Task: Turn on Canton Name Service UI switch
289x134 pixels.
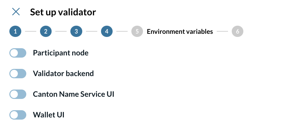Action: coord(18,94)
